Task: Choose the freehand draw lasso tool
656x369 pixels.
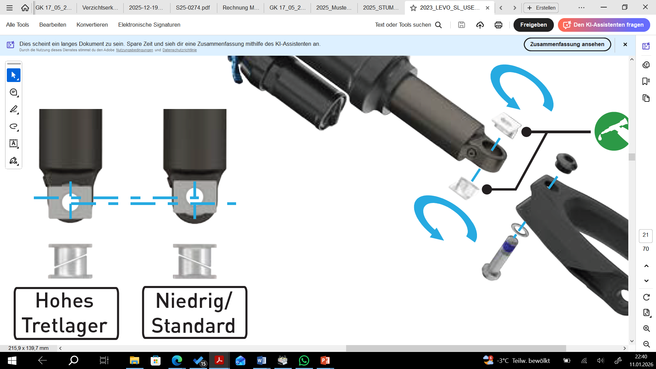Action: tap(14, 126)
